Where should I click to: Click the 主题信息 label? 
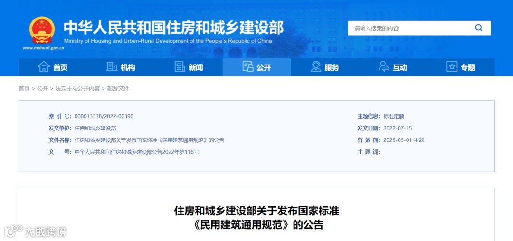pos(369,116)
